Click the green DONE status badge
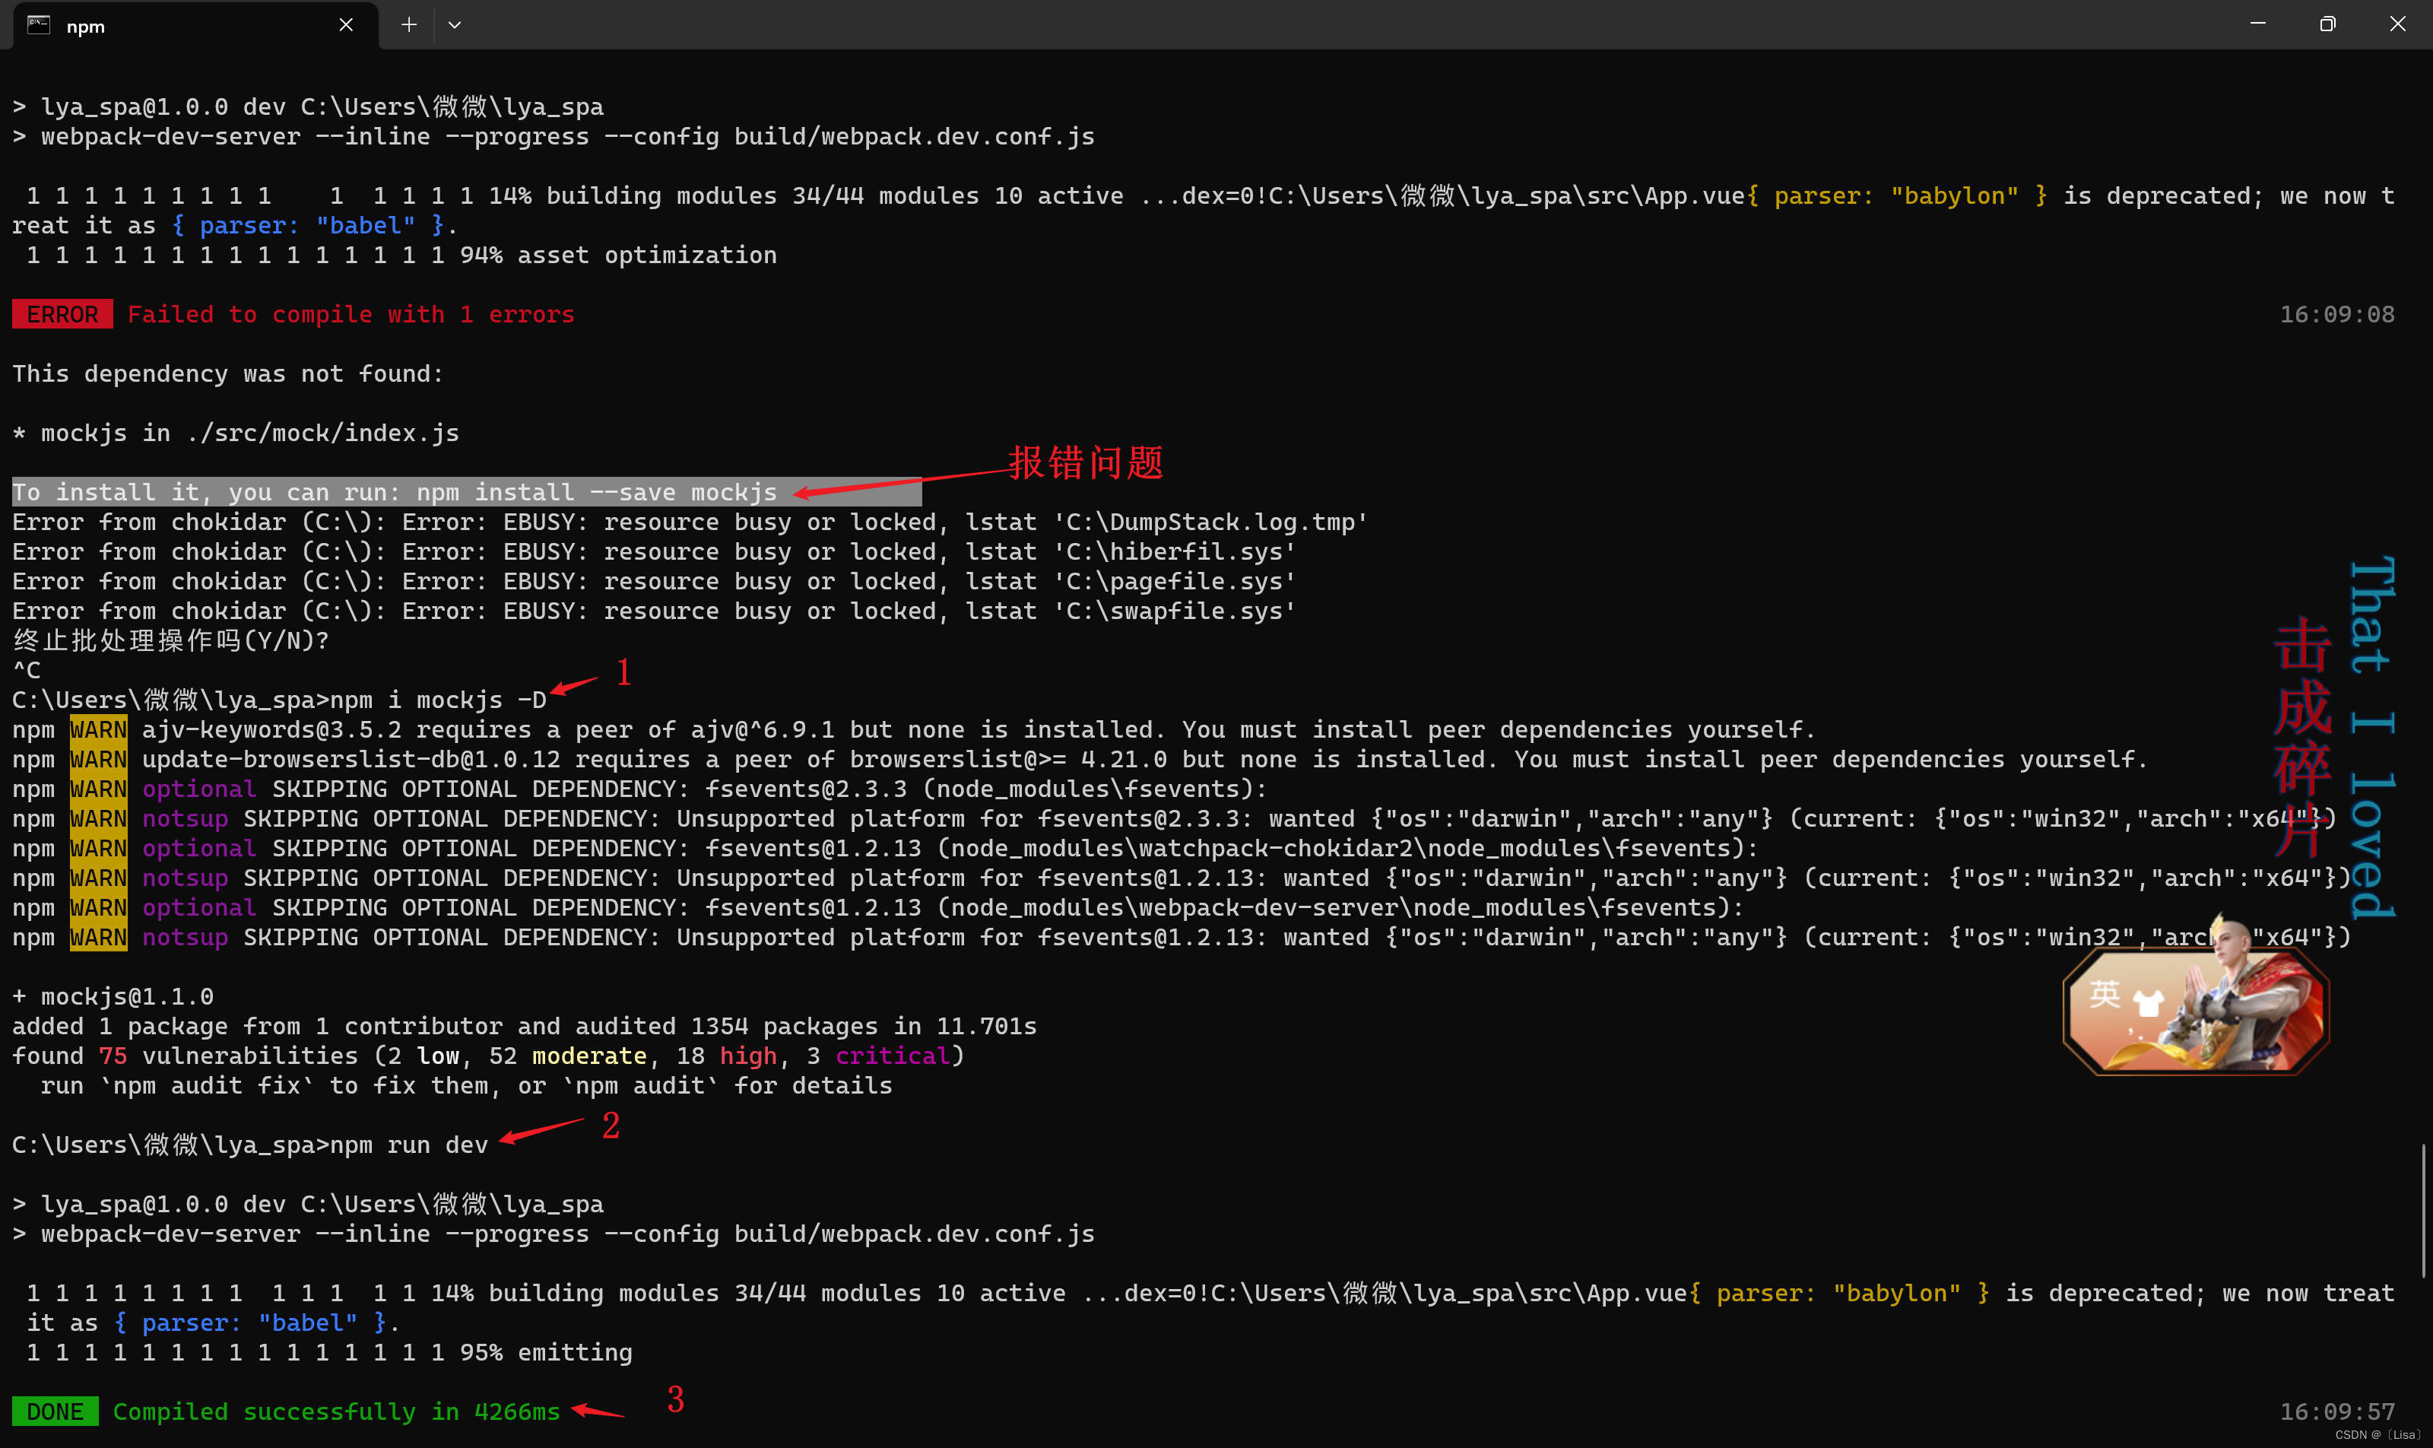Screen dimensions: 2433x1448 [x=56, y=1411]
